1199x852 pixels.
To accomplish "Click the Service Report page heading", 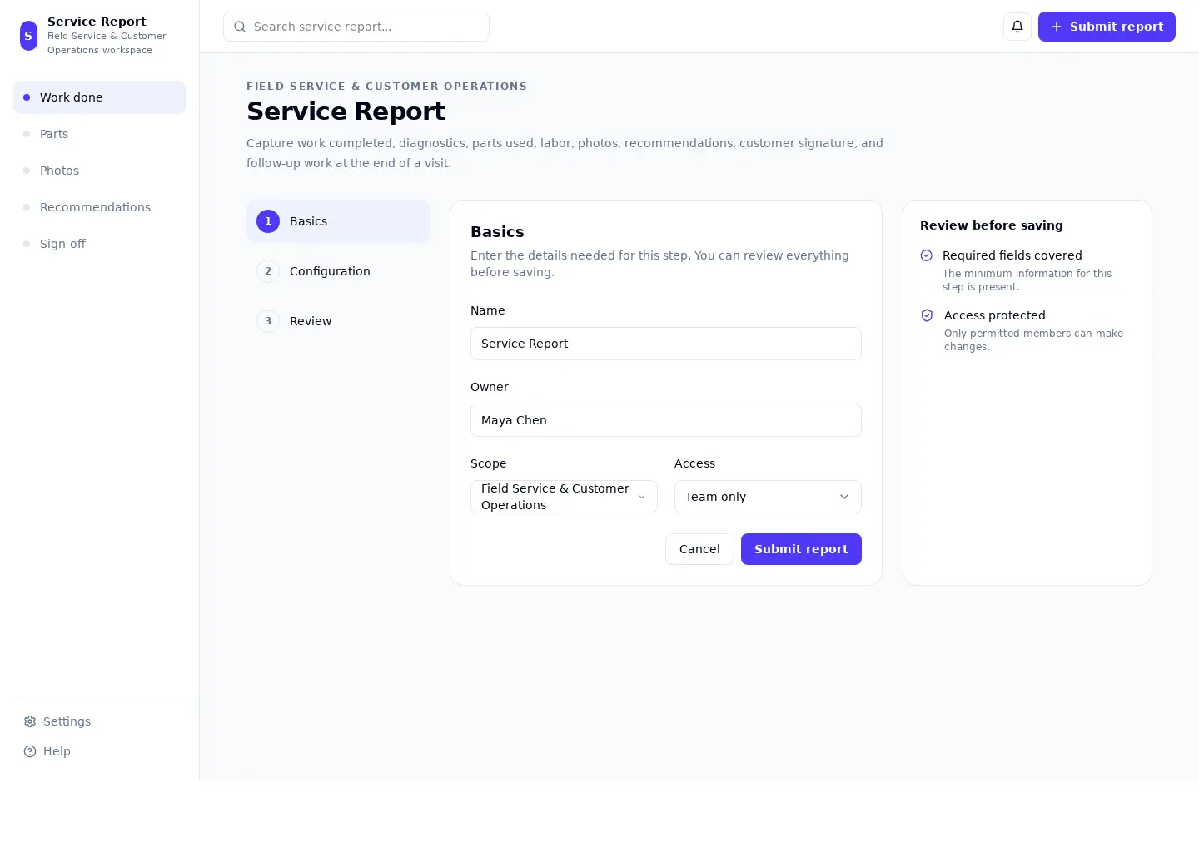I will pos(346,111).
